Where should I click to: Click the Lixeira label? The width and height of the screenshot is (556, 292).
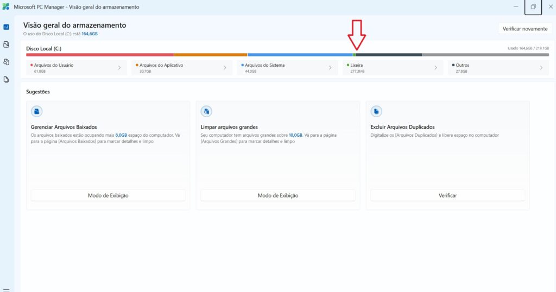pos(356,65)
